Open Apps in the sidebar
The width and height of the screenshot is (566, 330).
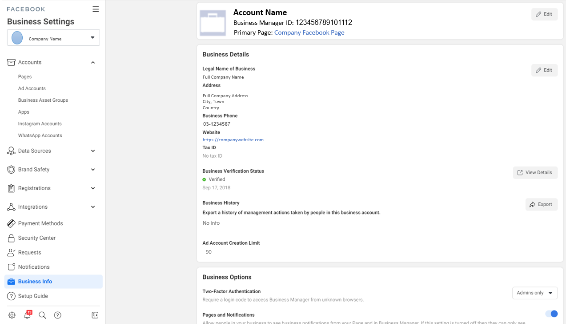(24, 112)
